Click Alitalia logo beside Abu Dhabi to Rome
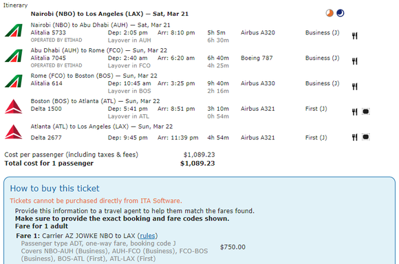 [x=14, y=56]
